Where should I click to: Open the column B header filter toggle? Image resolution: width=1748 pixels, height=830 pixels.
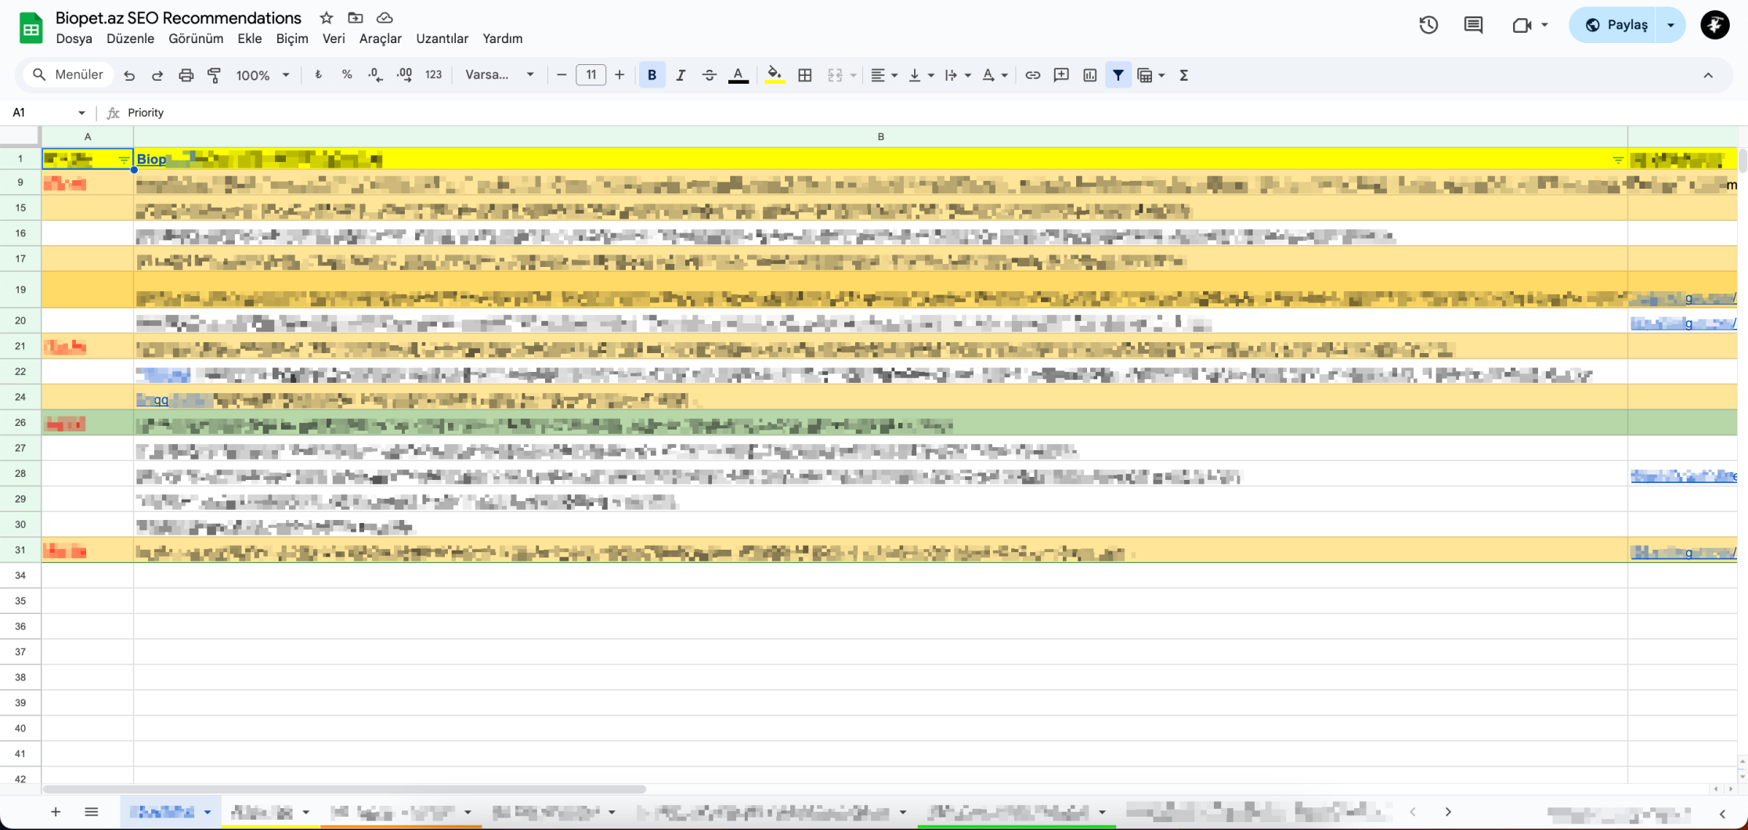pyautogui.click(x=1618, y=160)
